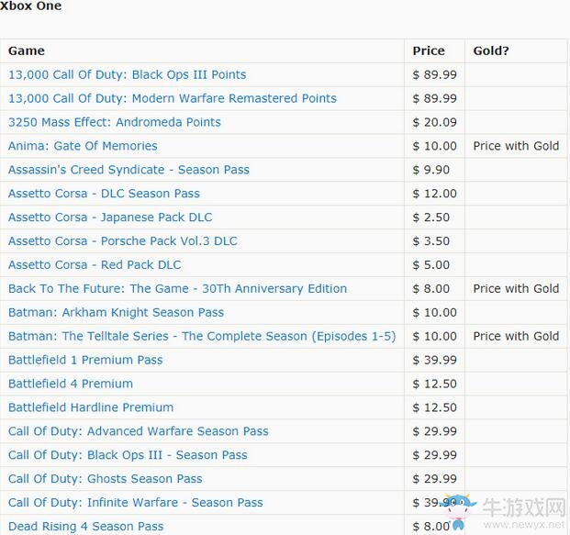Open Back To The Future 30Th Anniversary Edition
This screenshot has height=535, width=570.
178,288
